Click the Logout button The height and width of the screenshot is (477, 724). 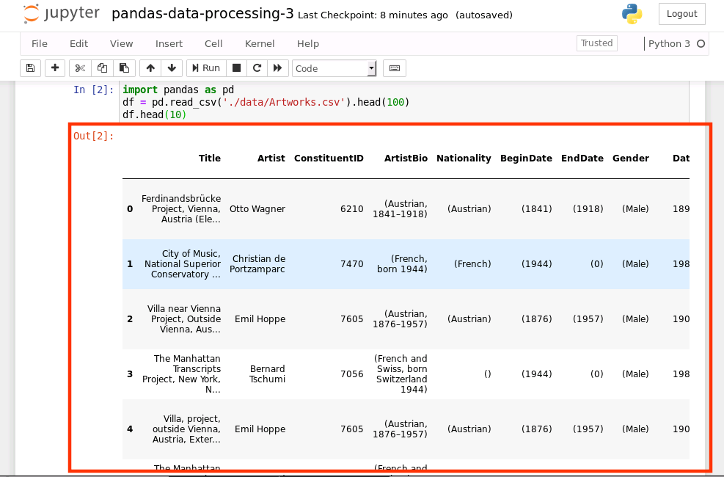681,14
